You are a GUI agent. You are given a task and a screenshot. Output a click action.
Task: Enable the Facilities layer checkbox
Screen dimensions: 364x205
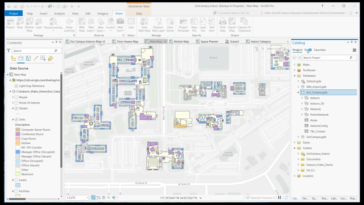click(16, 191)
